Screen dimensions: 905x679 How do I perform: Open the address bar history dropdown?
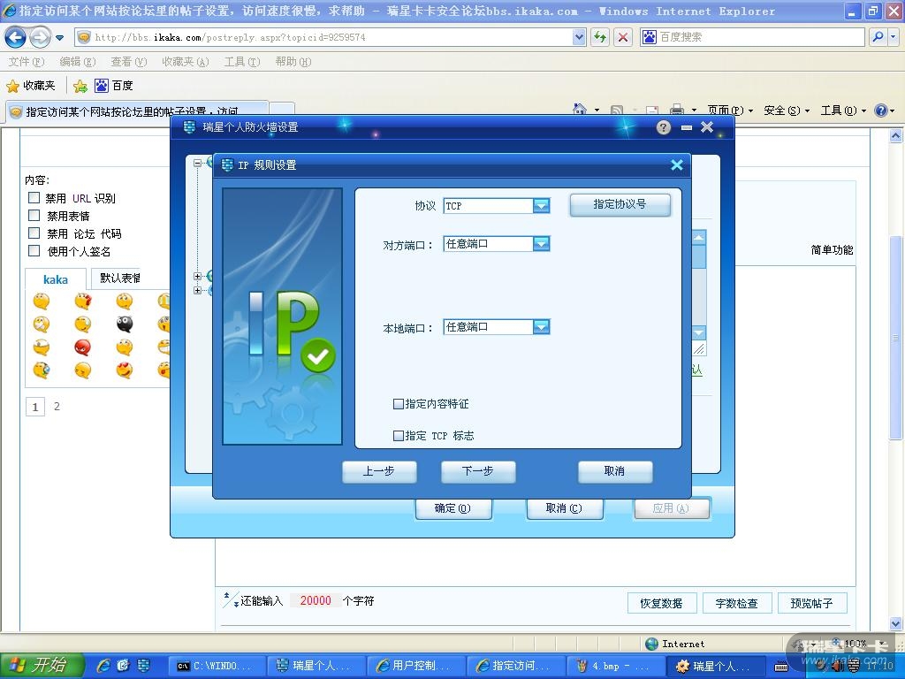coord(580,37)
